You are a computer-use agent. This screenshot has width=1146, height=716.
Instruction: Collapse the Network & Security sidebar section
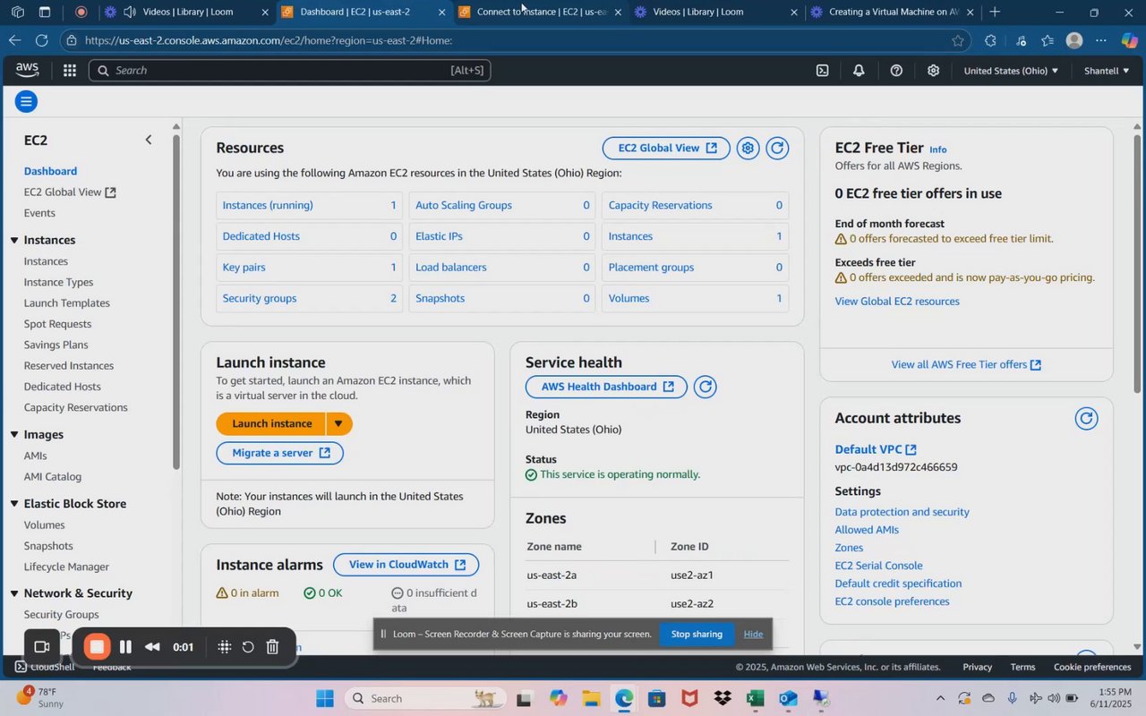pyautogui.click(x=14, y=594)
